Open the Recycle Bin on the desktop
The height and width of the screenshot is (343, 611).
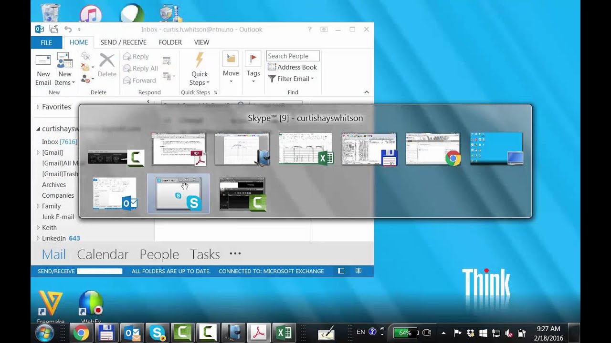click(x=51, y=12)
